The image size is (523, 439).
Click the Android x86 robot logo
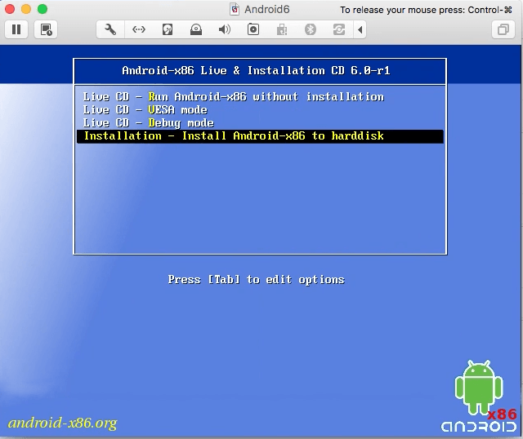tap(479, 396)
